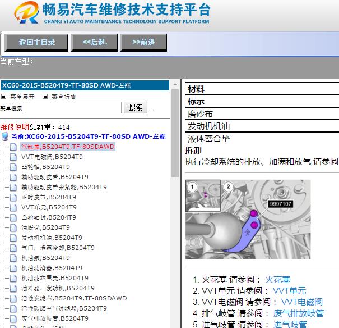Click document icon for 发动机机油,B5204T9

coord(13,238)
